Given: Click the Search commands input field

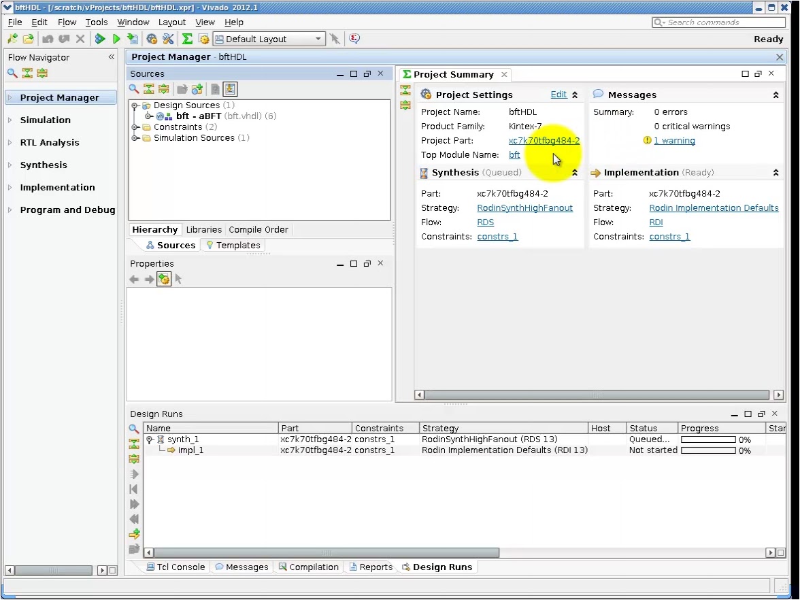Looking at the screenshot, I should [718, 22].
